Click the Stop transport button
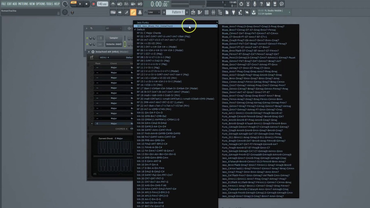This screenshot has height=208, width=370. pos(86,4)
